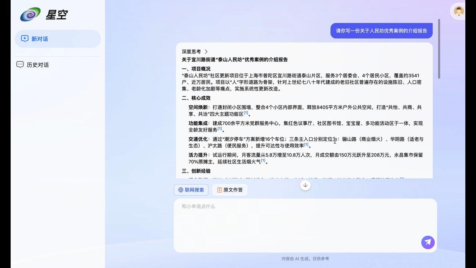
Task: Click the send paper-plane icon
Action: (x=428, y=242)
